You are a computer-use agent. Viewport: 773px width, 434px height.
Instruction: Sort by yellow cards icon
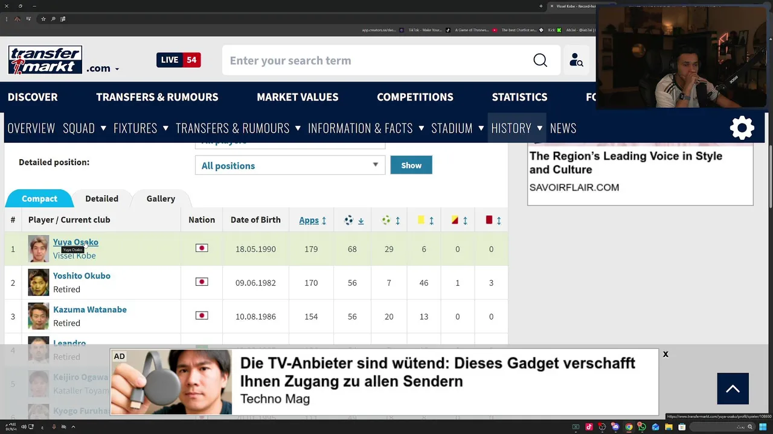(x=421, y=221)
